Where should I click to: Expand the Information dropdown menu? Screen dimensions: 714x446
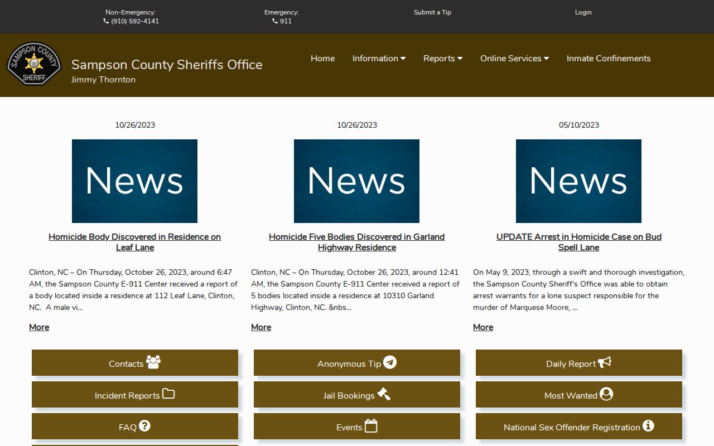pos(379,59)
